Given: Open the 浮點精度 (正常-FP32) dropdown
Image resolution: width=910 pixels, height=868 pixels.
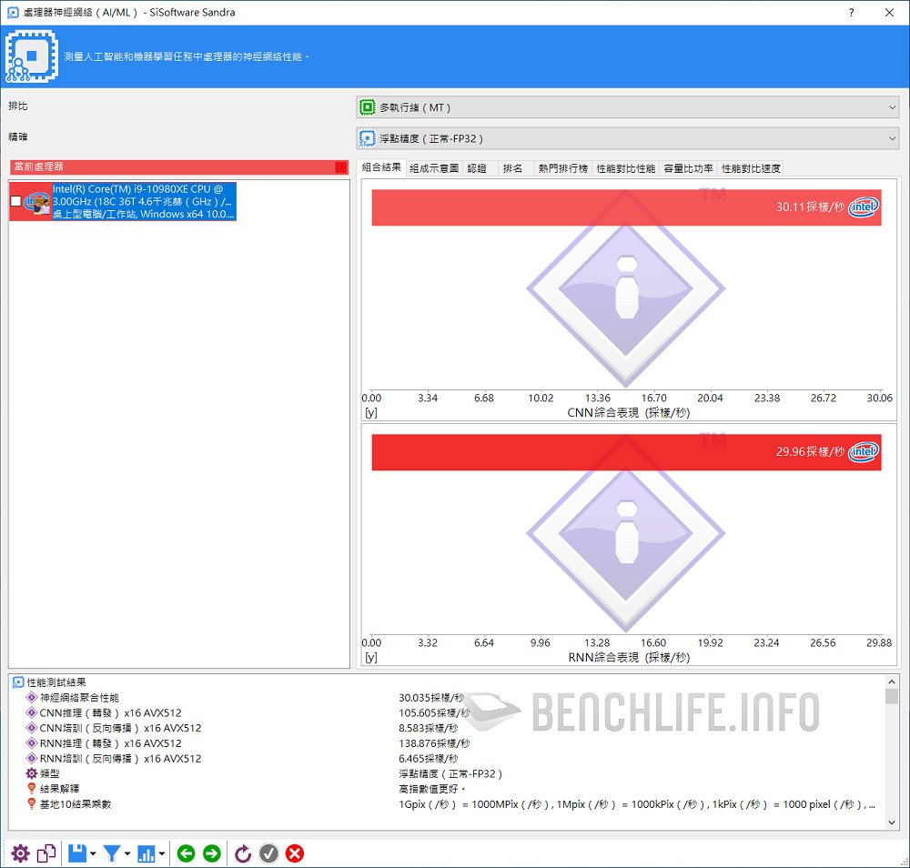Looking at the screenshot, I should (x=627, y=138).
